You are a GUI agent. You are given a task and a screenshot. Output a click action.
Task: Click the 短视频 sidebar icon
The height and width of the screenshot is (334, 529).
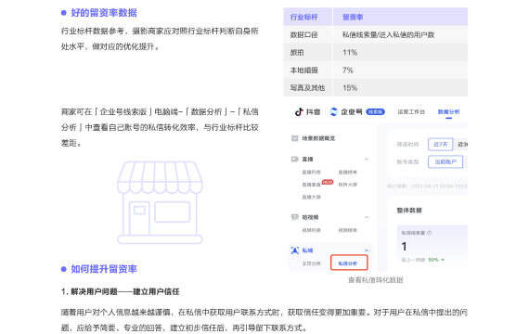[x=294, y=217]
